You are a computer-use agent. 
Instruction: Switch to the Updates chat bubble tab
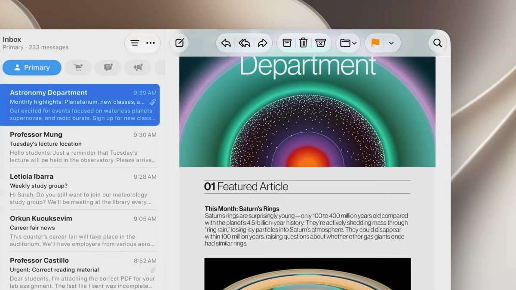[x=108, y=67]
